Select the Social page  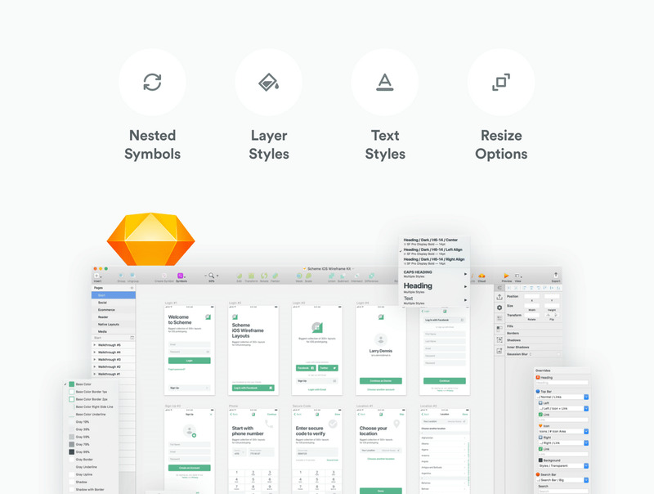coord(114,303)
